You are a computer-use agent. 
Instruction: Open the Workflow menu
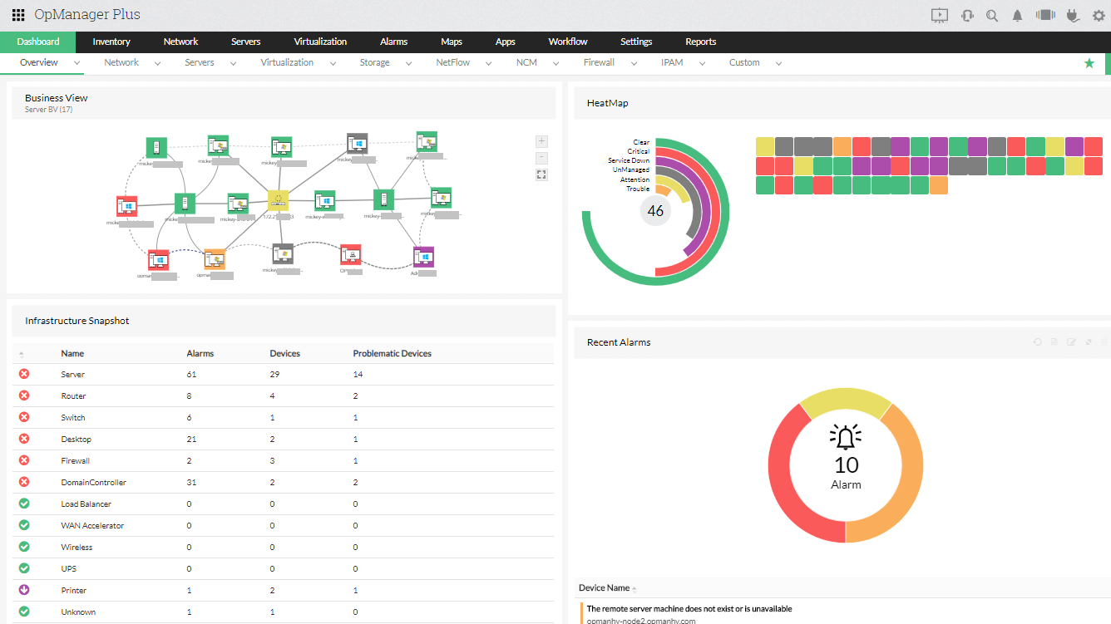[x=568, y=42]
